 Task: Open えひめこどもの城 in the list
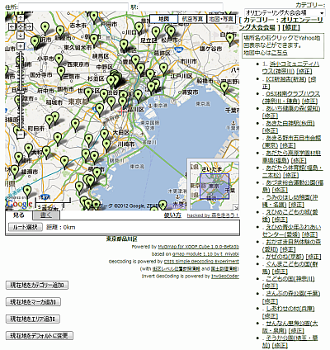[290, 215]
